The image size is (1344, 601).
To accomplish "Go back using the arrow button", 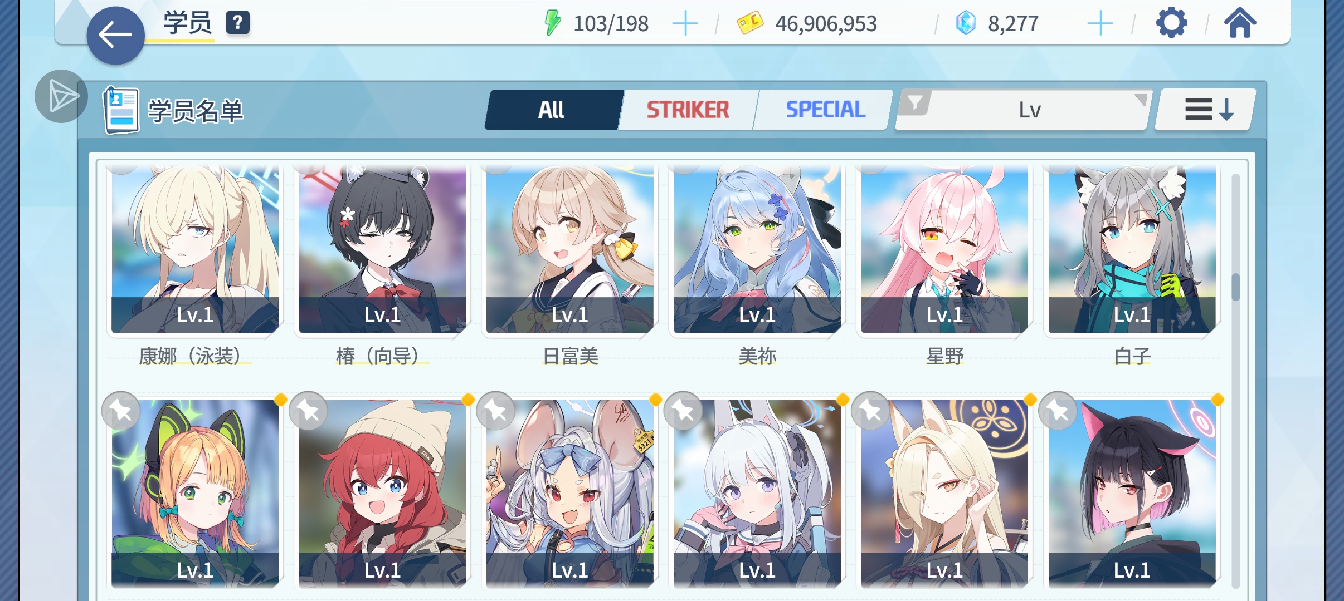I will tap(115, 36).
